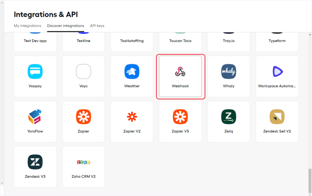Click the Whaly integration logo
312x196 pixels.
[x=229, y=72]
